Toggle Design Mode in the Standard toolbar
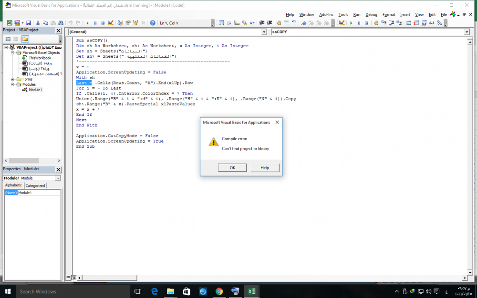This screenshot has width=477, height=298. coord(111,23)
